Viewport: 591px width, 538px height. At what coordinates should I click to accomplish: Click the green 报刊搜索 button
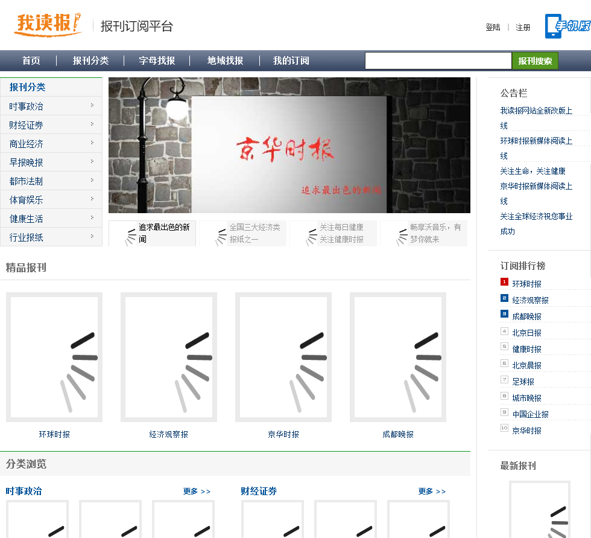(x=535, y=61)
